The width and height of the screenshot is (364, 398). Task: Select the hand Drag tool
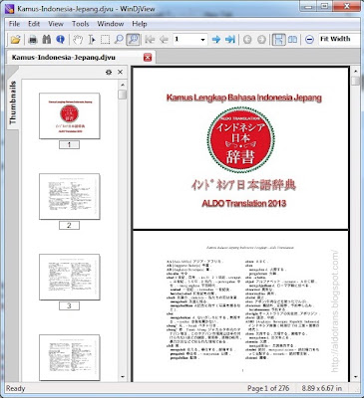click(78, 40)
